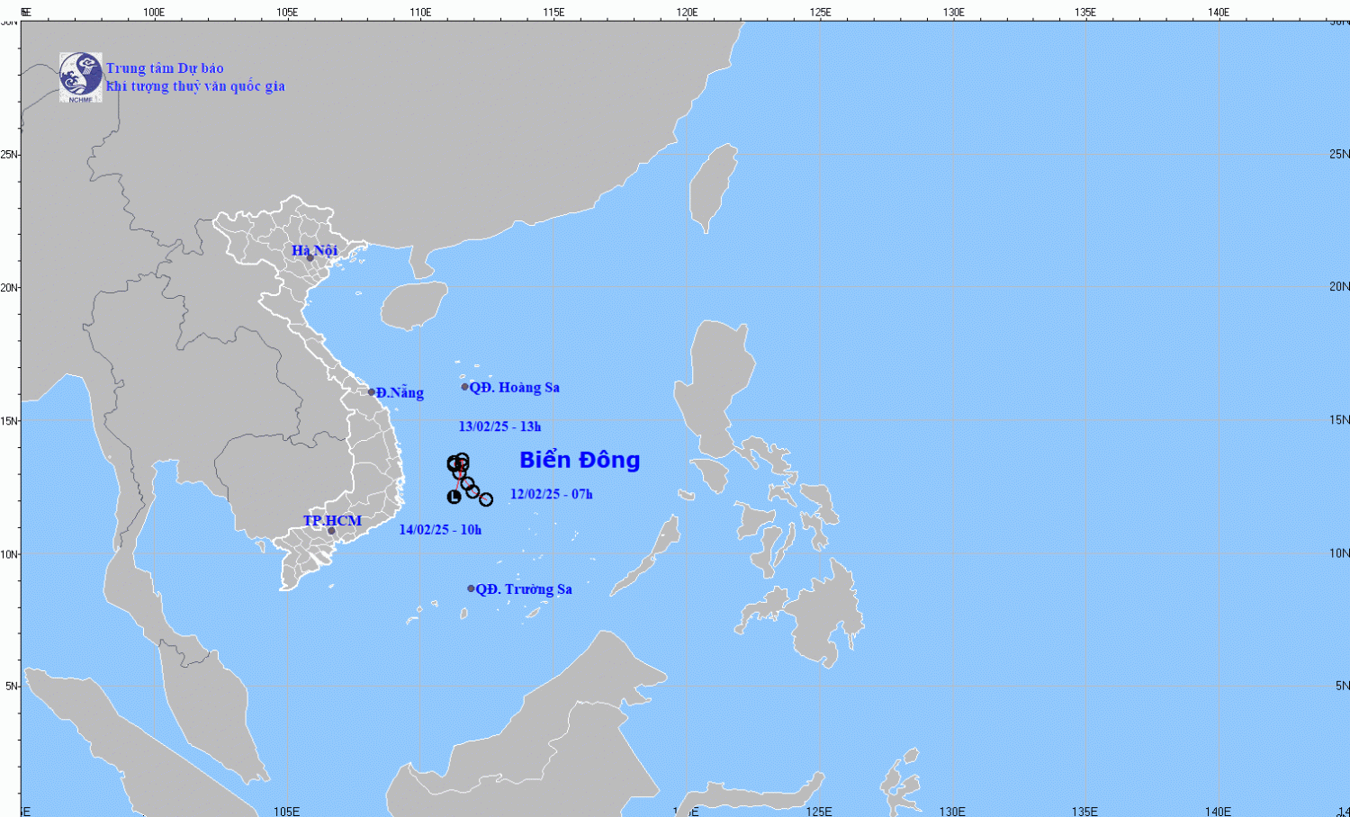1350x817 pixels.
Task: Select the 12/02/25 - 07h timestamp label
Action: coord(551,494)
